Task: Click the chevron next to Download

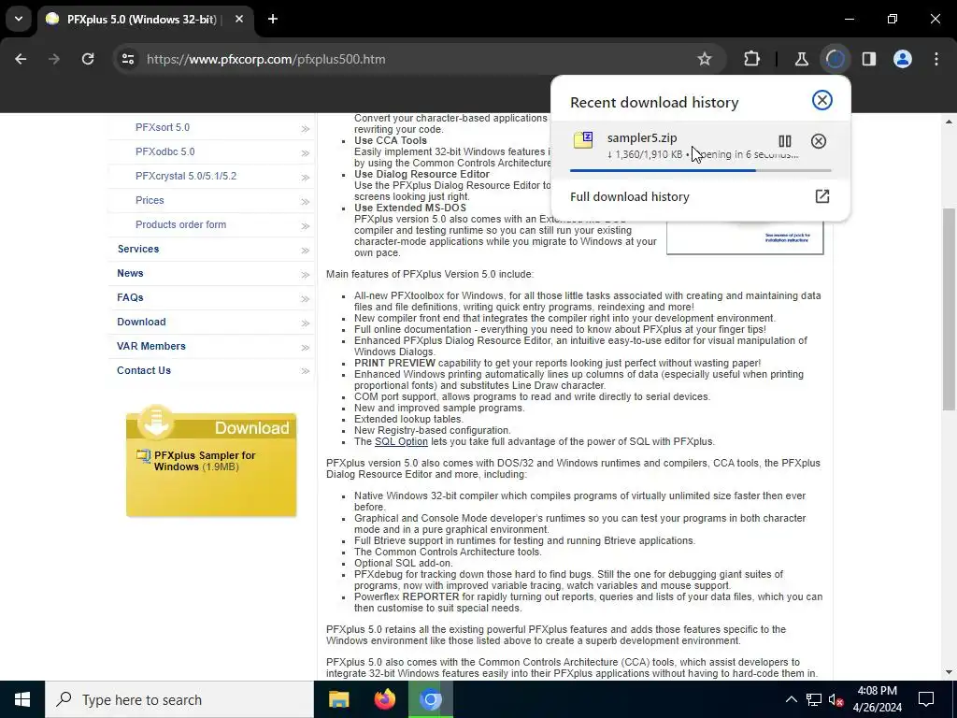Action: [x=306, y=323]
